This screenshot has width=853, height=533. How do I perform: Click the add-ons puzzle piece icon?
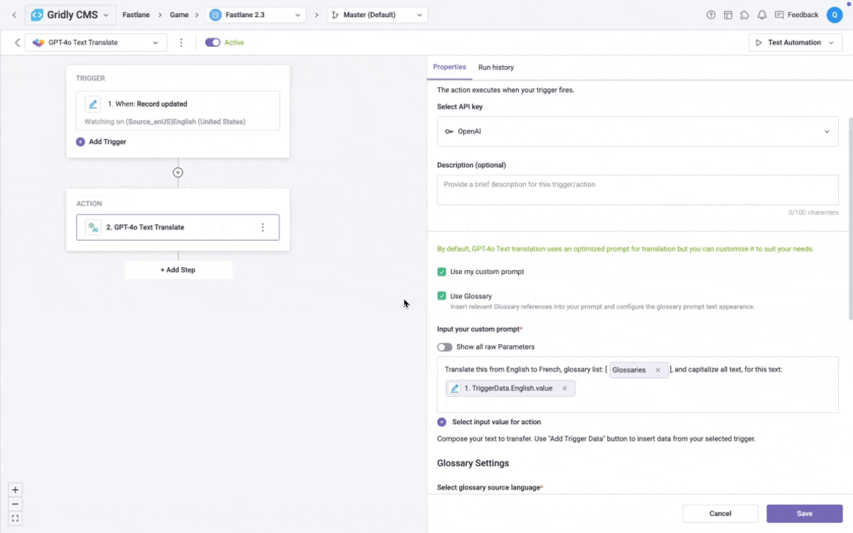coord(744,15)
